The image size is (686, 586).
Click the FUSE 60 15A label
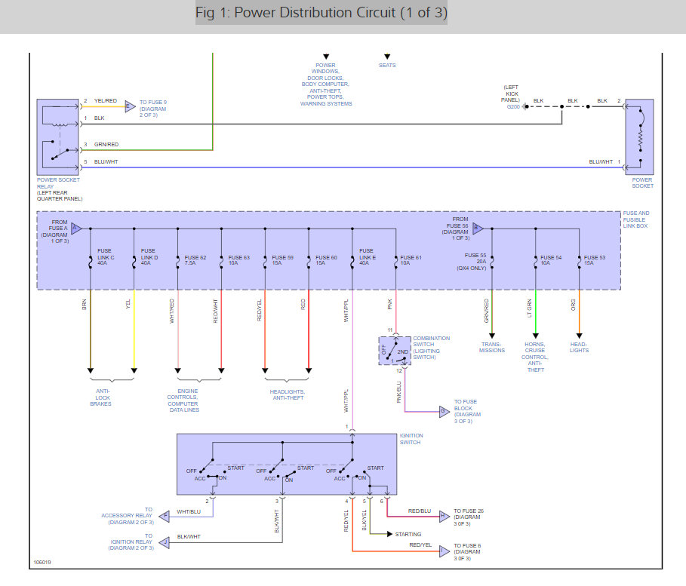click(326, 260)
